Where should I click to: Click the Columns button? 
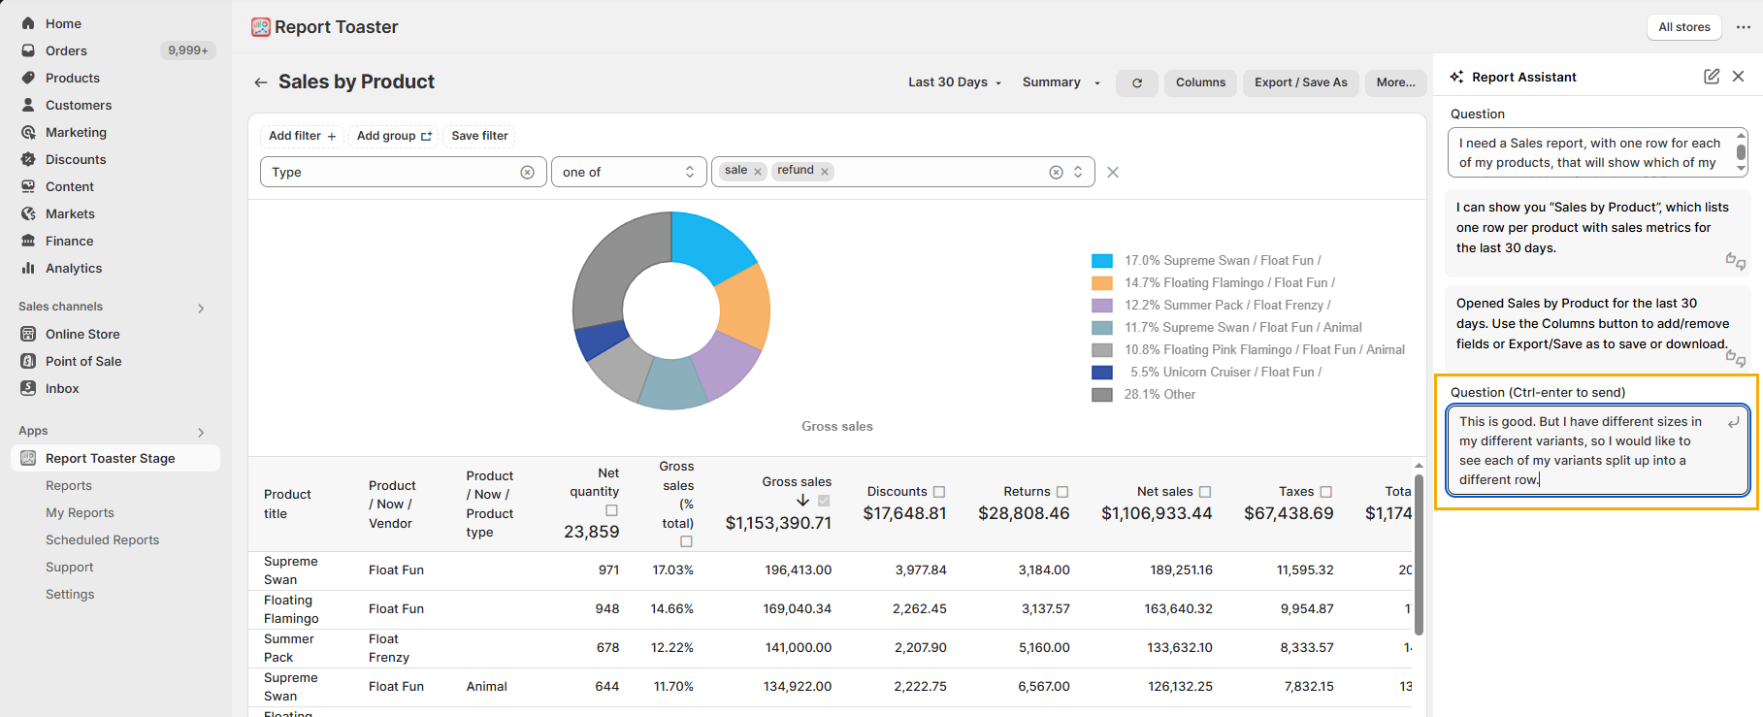[1200, 82]
